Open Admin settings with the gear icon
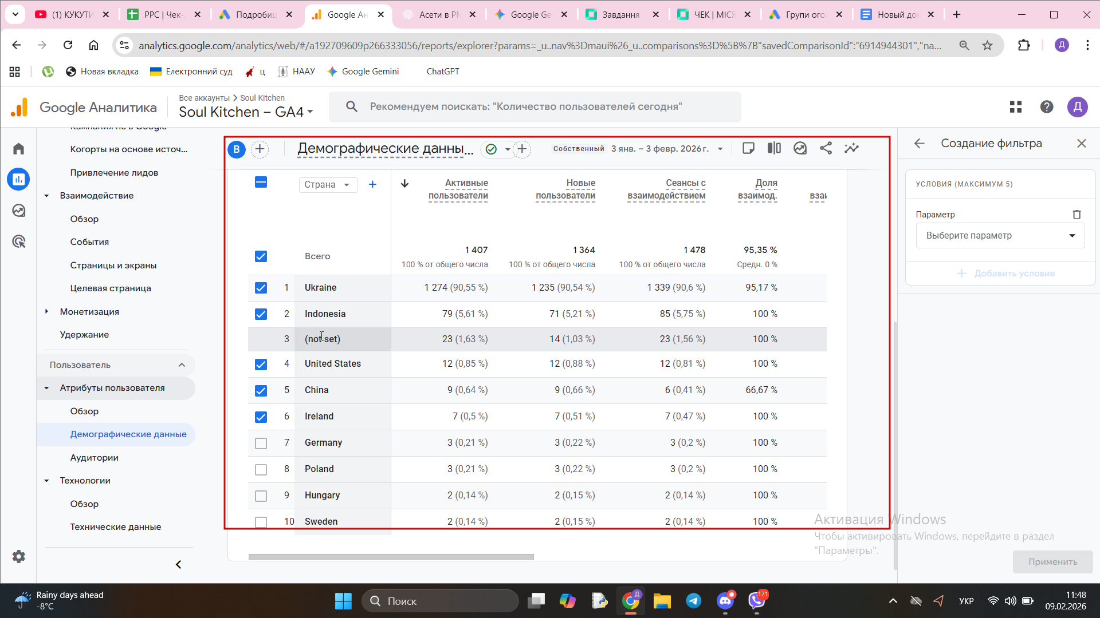 pyautogui.click(x=19, y=556)
